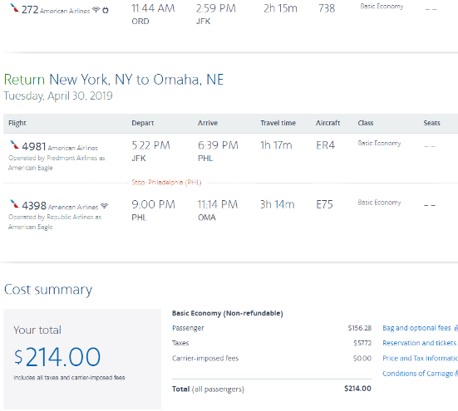Image resolution: width=458 pixels, height=411 pixels.
Task: Click the 2h 15m travel time
Action: coord(280,8)
